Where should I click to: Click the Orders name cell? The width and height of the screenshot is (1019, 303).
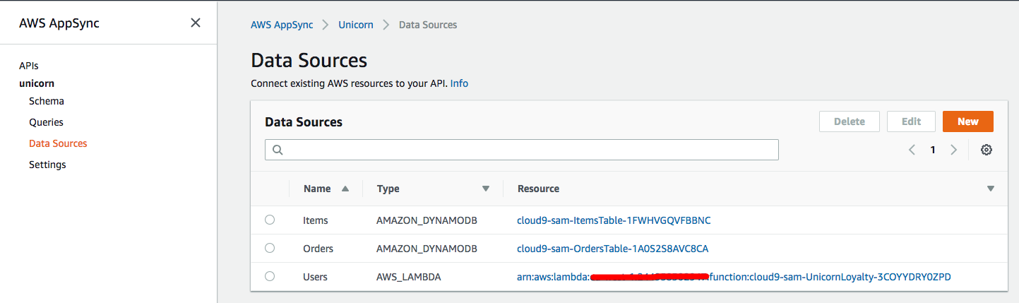click(x=318, y=249)
